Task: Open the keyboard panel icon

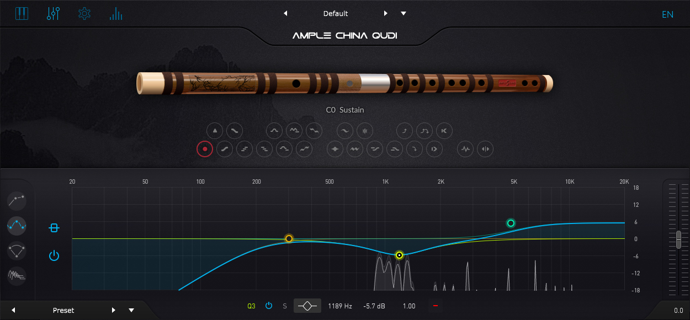Action: (x=22, y=14)
